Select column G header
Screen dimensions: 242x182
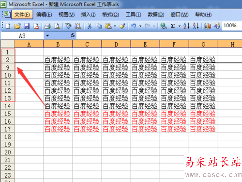pos(203,44)
